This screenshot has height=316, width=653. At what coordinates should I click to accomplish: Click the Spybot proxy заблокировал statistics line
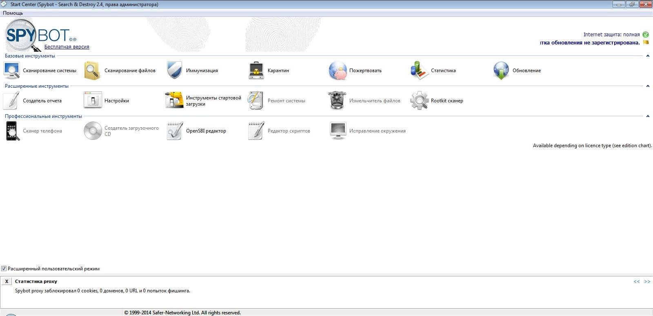coord(102,291)
